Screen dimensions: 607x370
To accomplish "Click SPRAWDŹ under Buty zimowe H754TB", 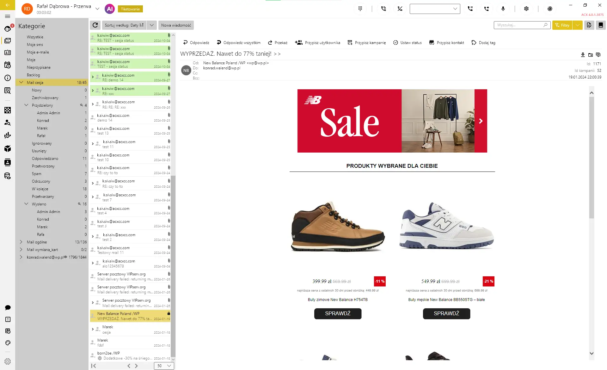I will [x=338, y=313].
